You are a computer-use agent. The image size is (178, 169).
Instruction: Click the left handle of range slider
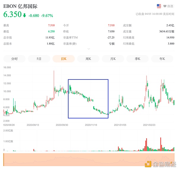(4, 160)
